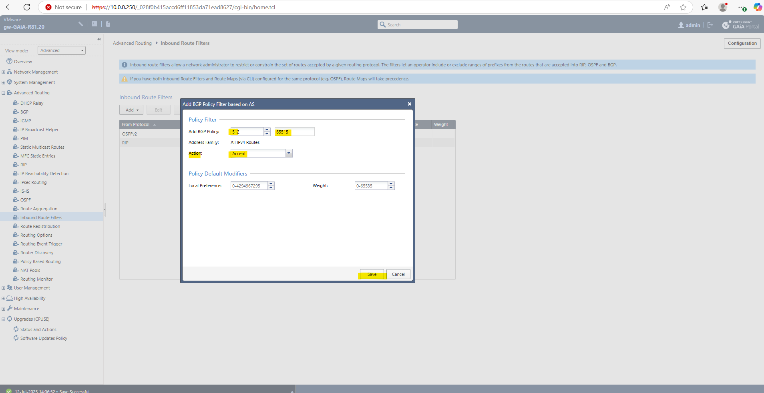Collapse navigation tree with double-arrow icon
The height and width of the screenshot is (393, 764).
pos(99,39)
